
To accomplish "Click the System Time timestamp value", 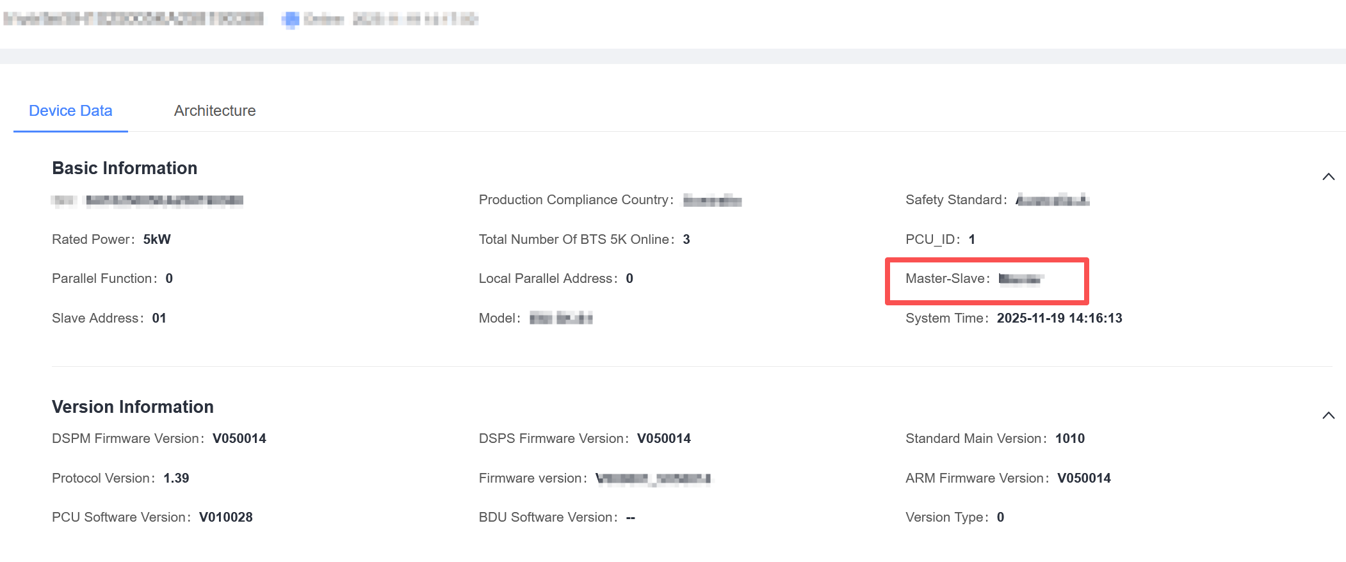I will click(x=1059, y=318).
